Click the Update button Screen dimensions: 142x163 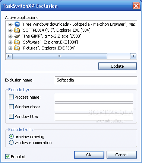[x=117, y=66]
